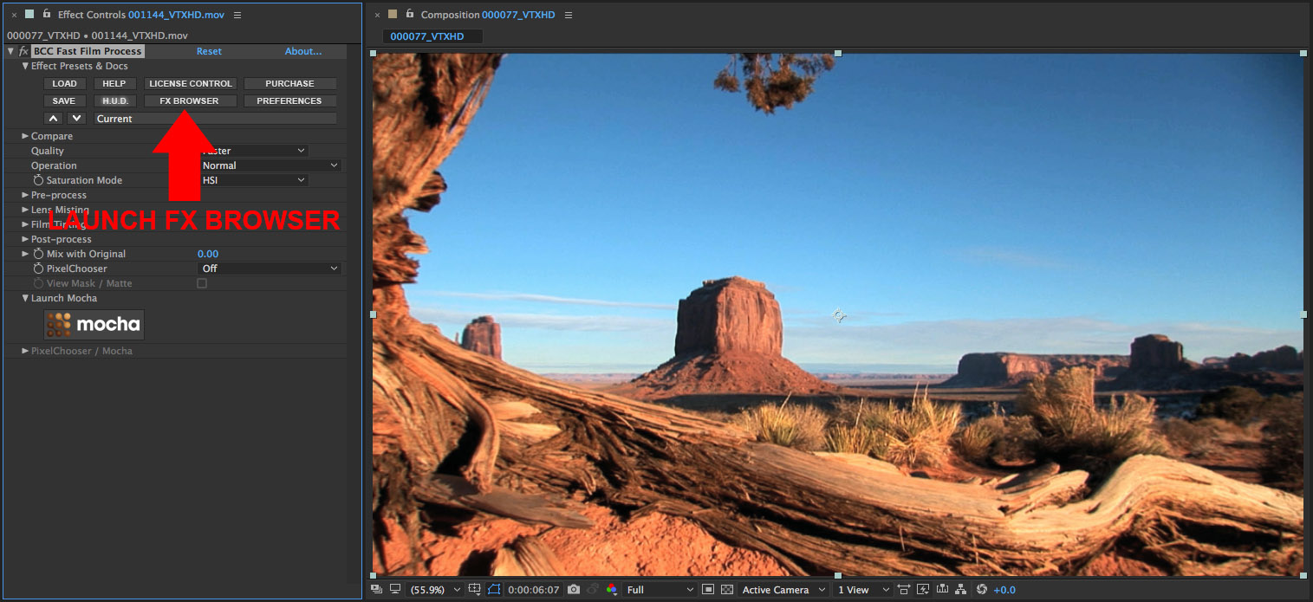Toggle the Effect Controls panel lock
This screenshot has width=1313, height=602.
47,14
